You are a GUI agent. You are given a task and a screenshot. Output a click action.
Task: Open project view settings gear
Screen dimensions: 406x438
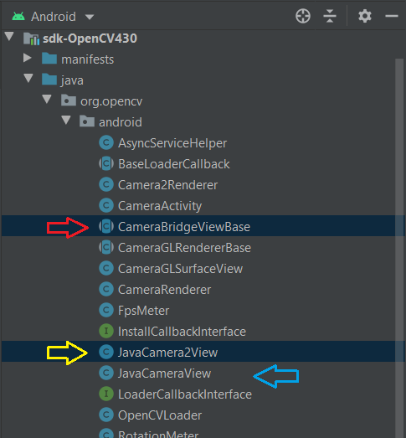365,16
